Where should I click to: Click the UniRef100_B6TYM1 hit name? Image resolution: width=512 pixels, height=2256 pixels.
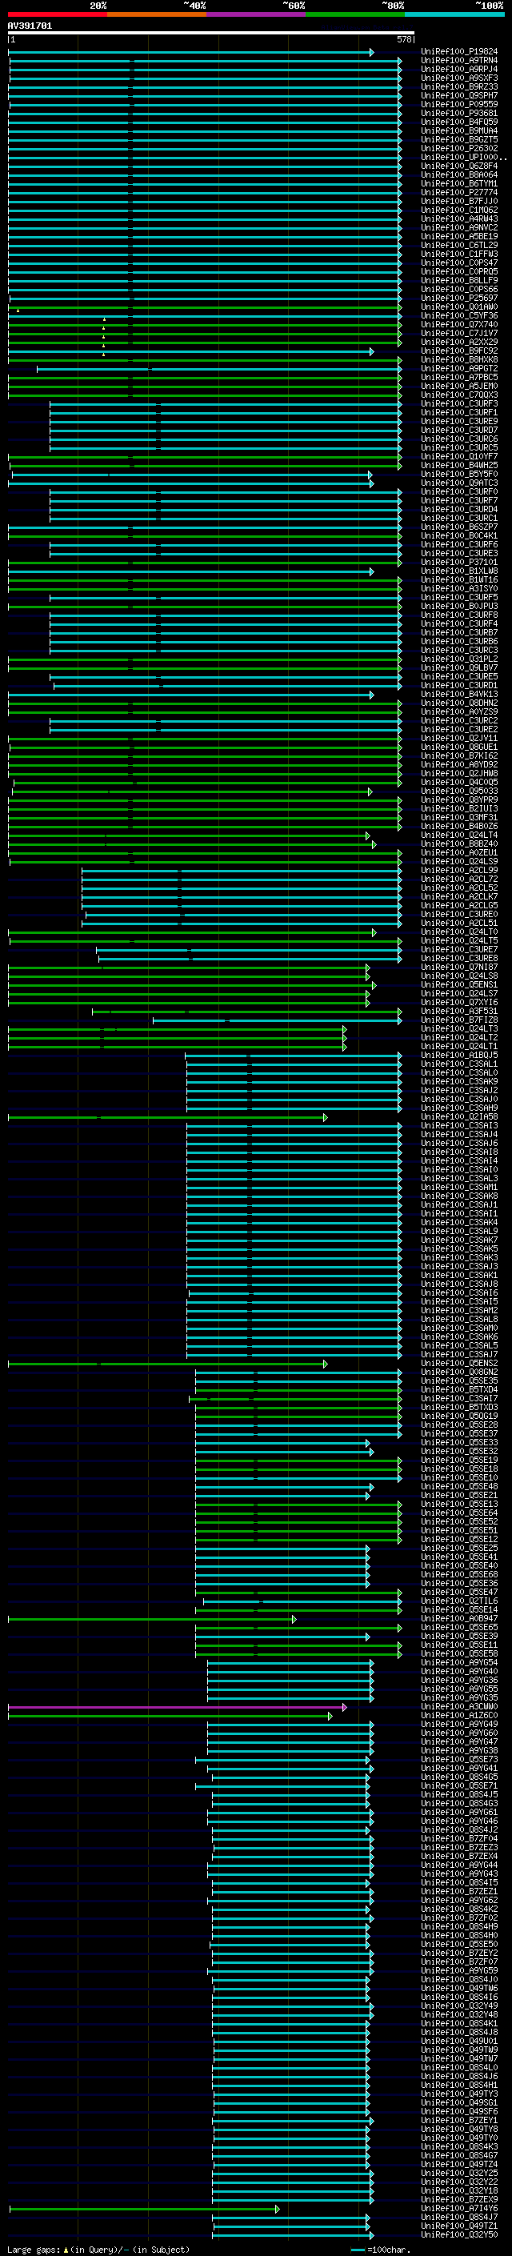tap(459, 184)
